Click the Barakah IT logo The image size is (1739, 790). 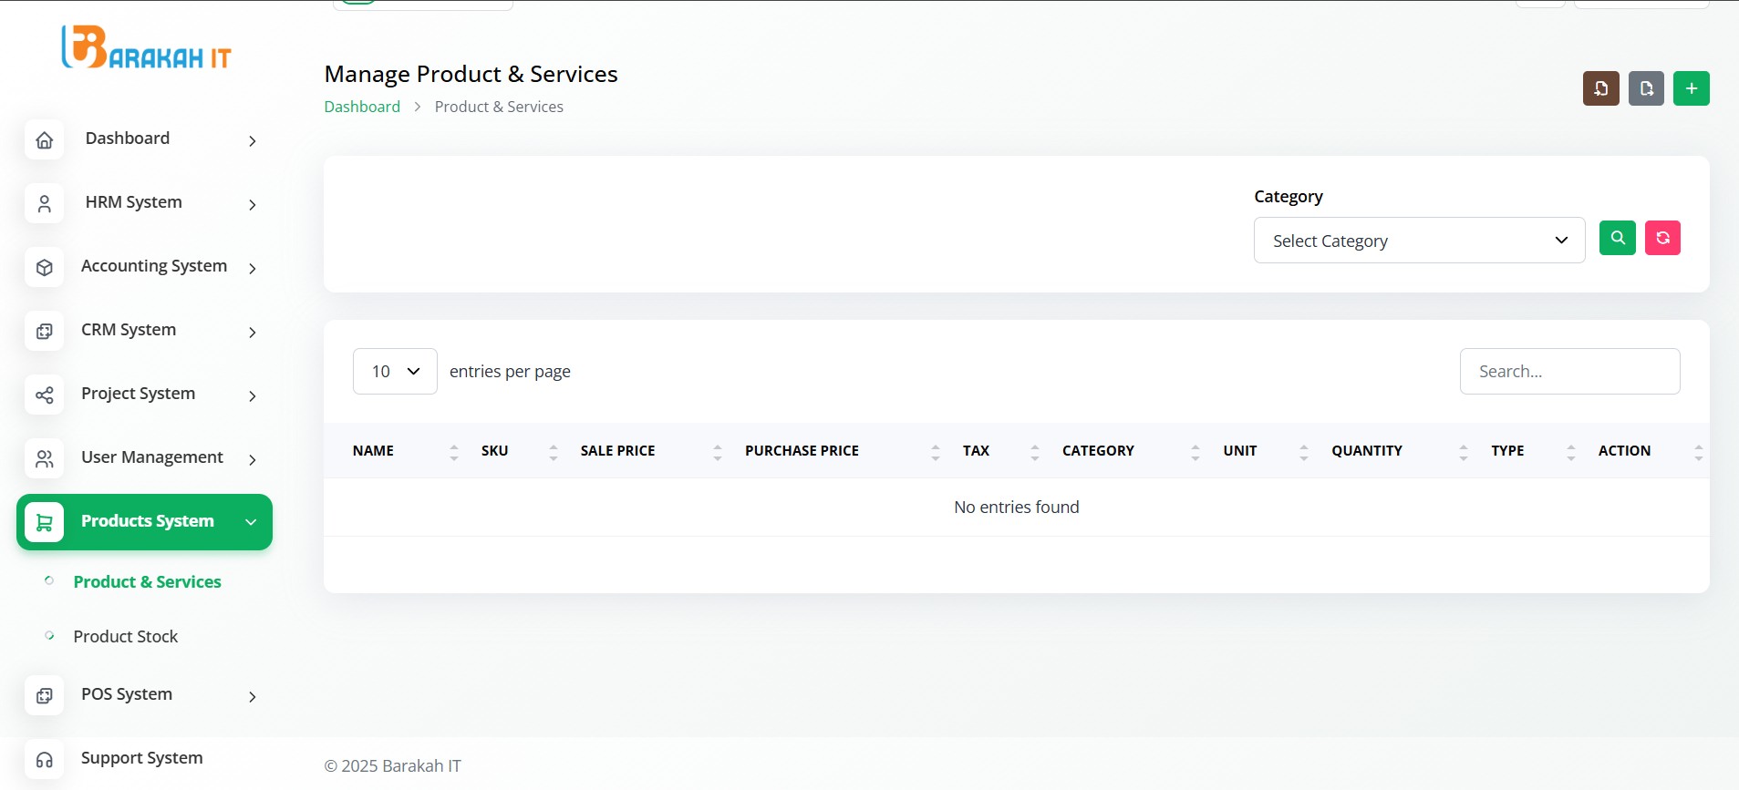146,48
